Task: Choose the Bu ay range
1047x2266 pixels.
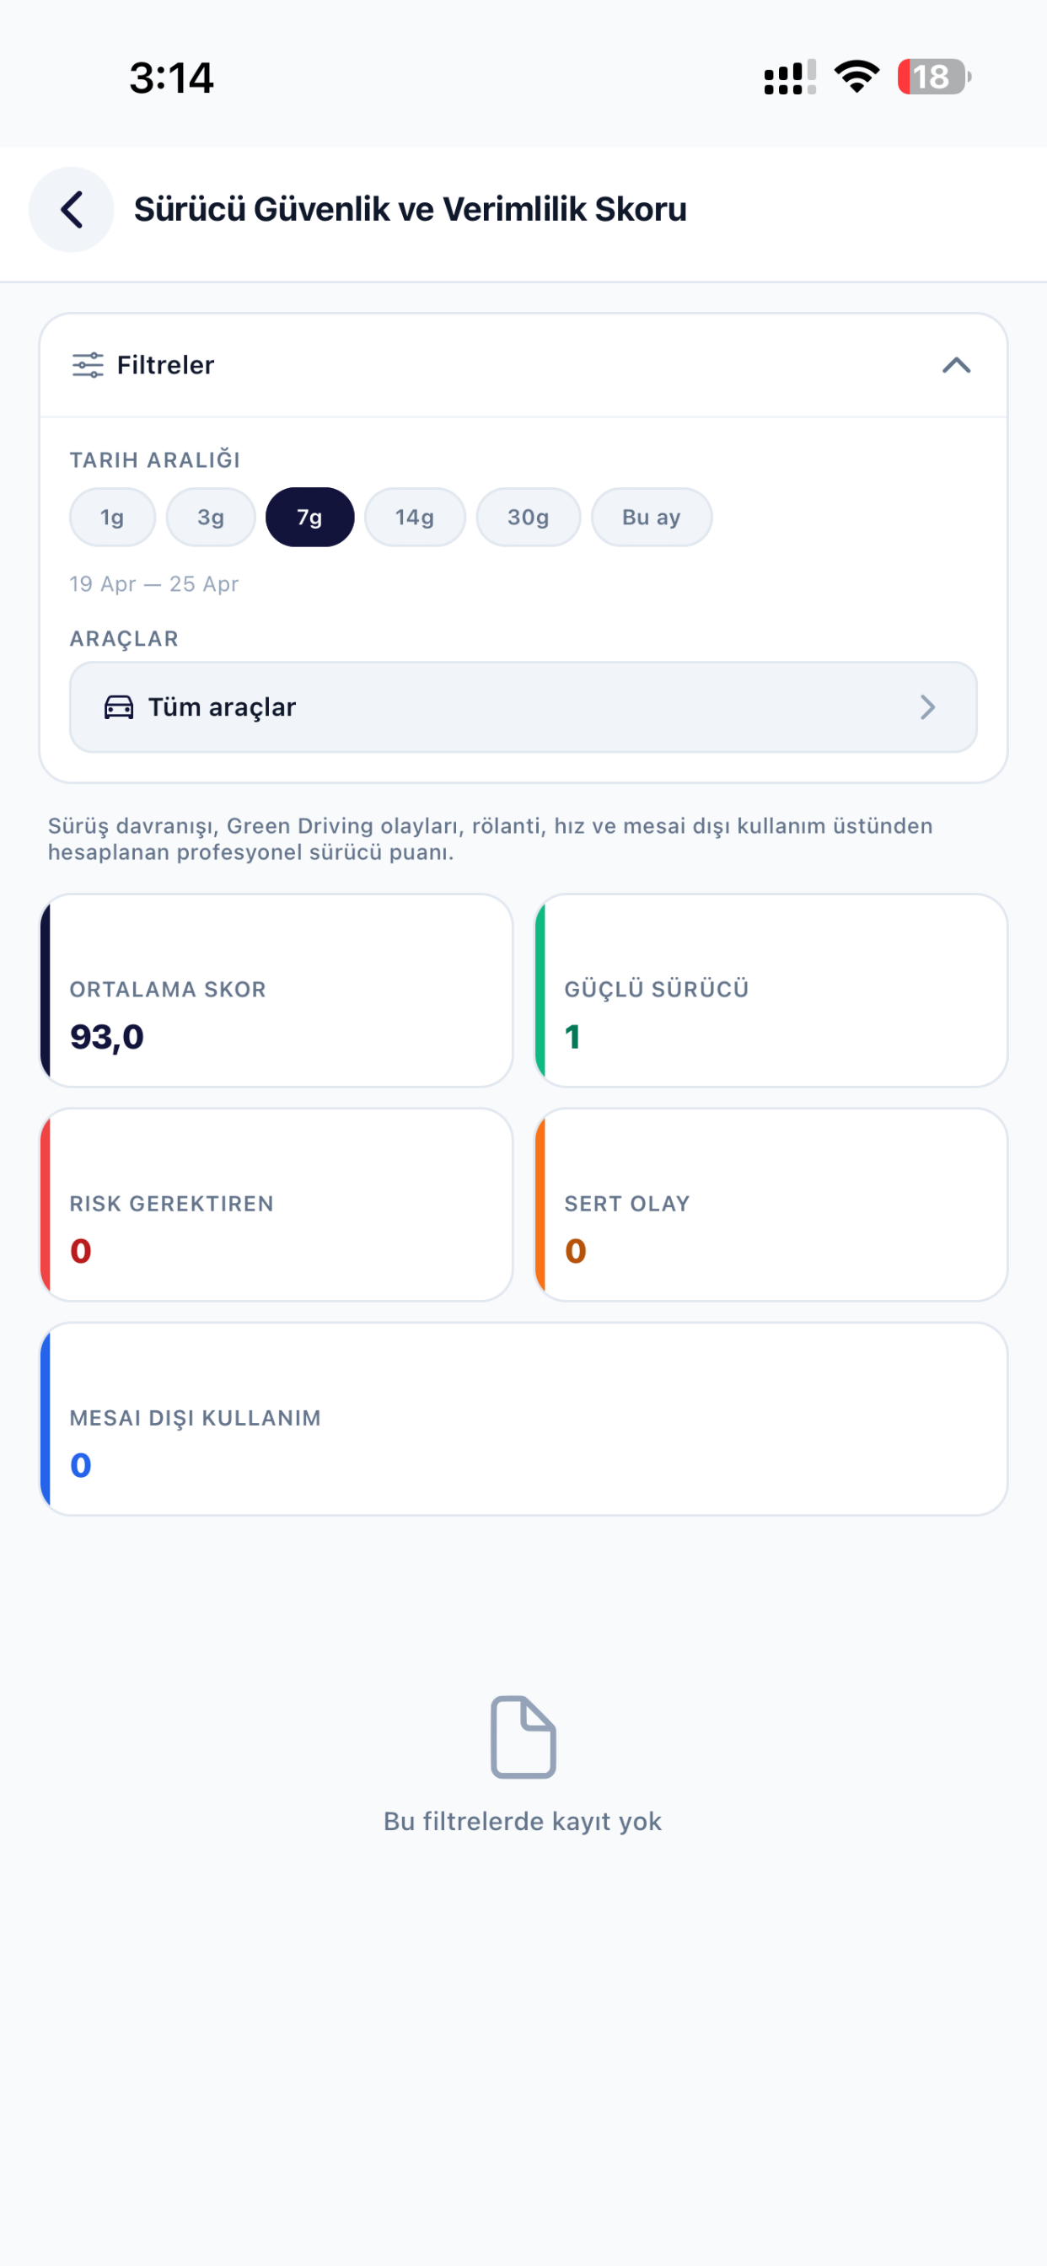Action: [651, 518]
